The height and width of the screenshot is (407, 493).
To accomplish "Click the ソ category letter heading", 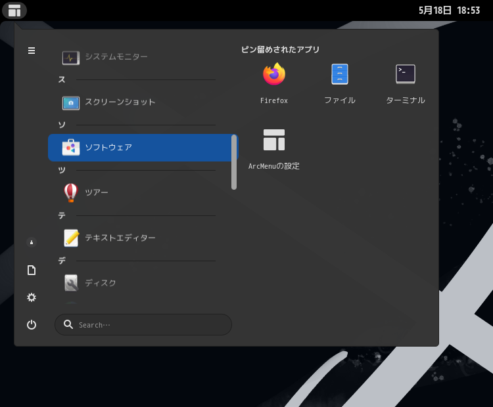I will coord(62,125).
